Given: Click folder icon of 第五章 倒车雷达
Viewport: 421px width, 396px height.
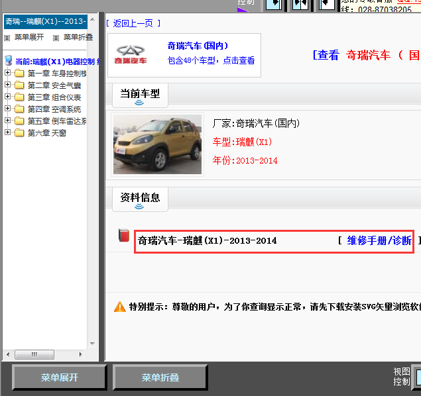Looking at the screenshot, I should point(19,121).
